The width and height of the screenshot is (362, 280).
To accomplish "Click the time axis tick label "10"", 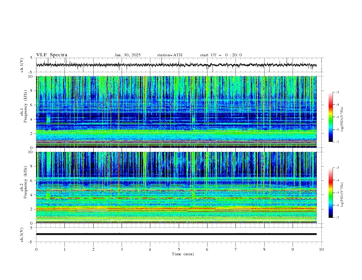I will 321,249.
